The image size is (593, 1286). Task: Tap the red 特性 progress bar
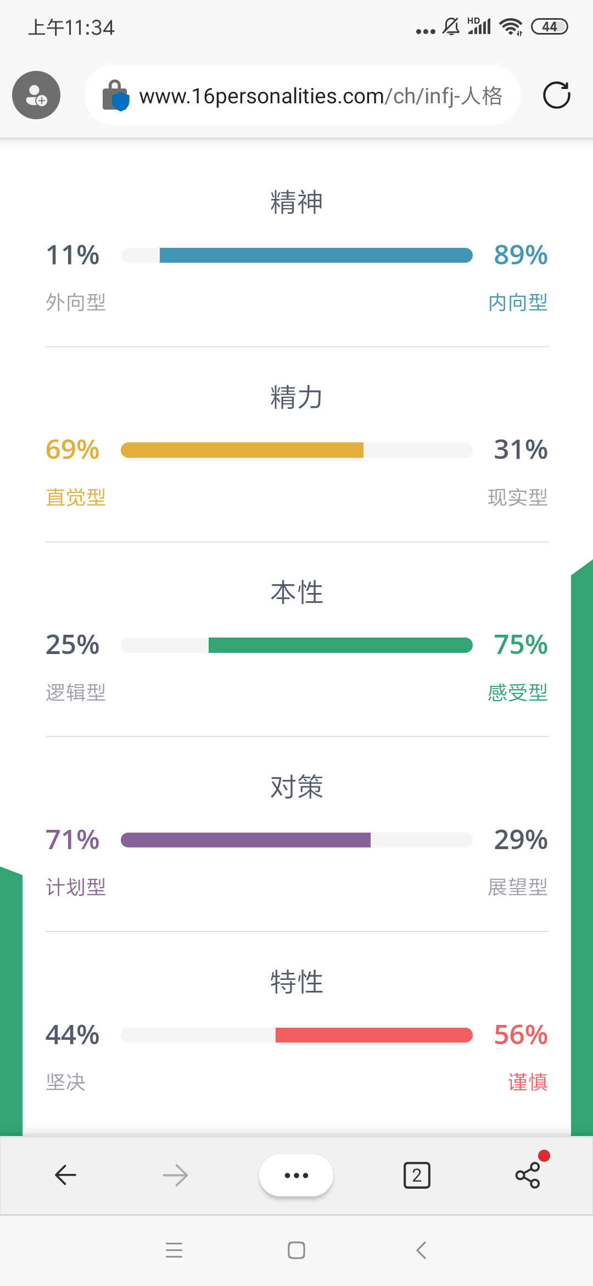[x=296, y=1035]
